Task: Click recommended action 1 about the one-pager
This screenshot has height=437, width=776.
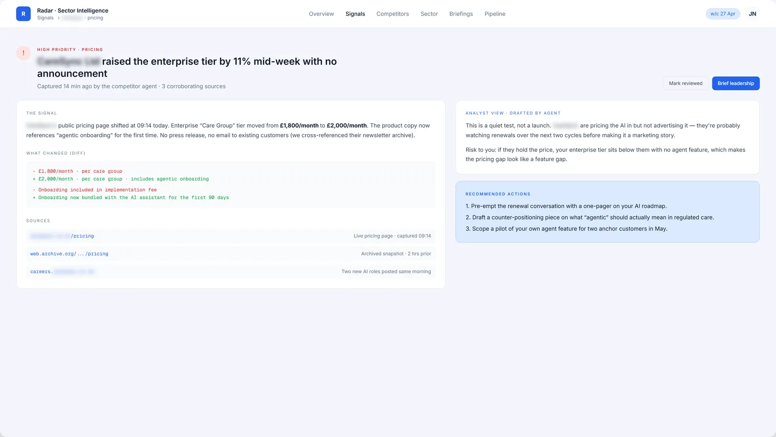Action: pos(566,206)
